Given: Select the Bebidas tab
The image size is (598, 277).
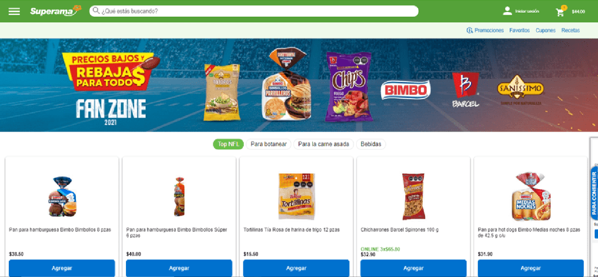Looking at the screenshot, I should [x=371, y=144].
